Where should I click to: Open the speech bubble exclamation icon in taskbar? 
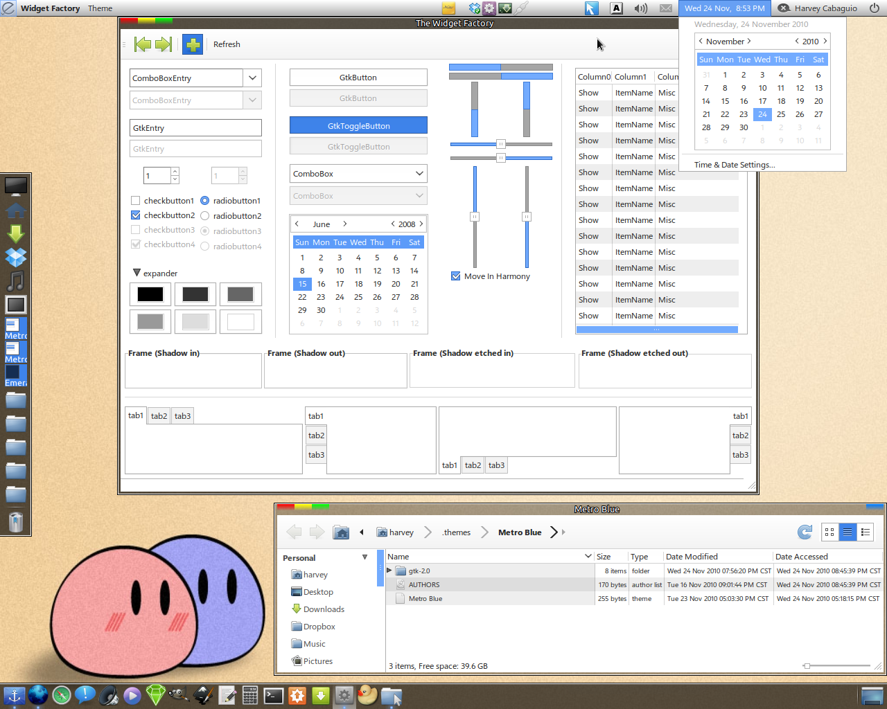pyautogui.click(x=85, y=695)
